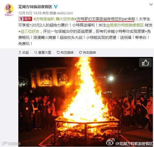Click the 12月15日 14:59 timestamp
This screenshot has height=147, width=154.
tap(30, 13)
